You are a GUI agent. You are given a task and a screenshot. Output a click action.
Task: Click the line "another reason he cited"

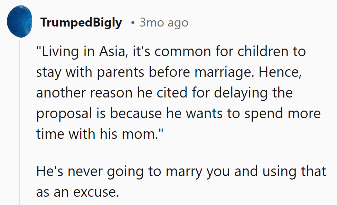point(104,93)
